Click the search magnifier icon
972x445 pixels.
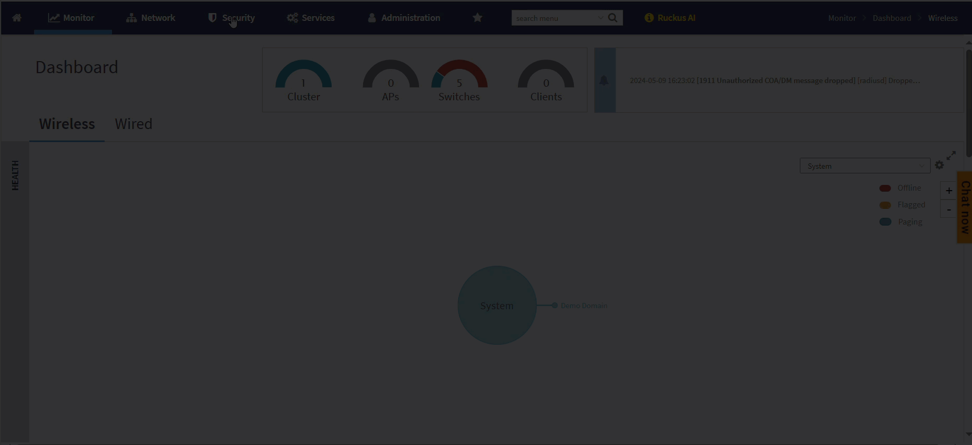pos(613,18)
